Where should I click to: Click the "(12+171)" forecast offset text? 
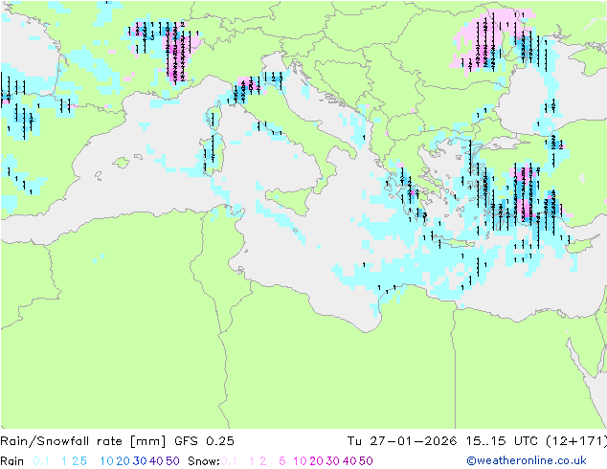pyautogui.click(x=576, y=441)
